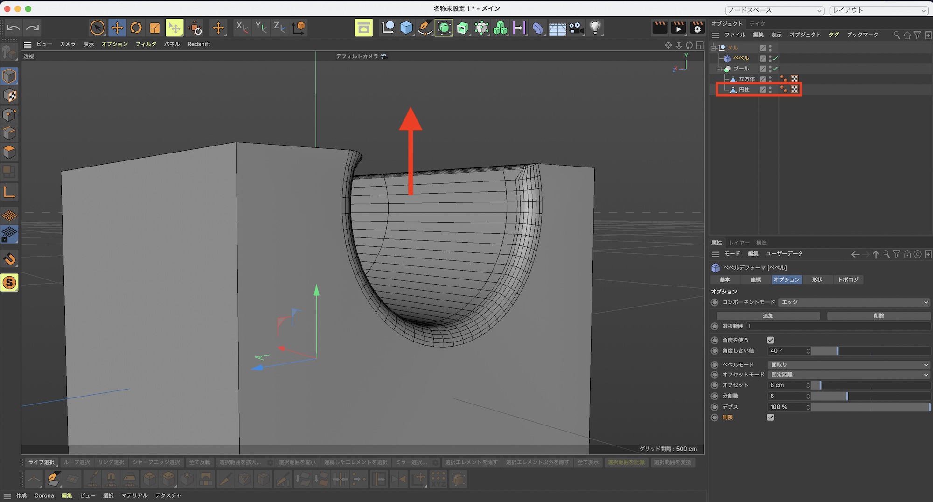Image resolution: width=933 pixels, height=502 pixels.
Task: Click the 削除 button
Action: pyautogui.click(x=878, y=316)
